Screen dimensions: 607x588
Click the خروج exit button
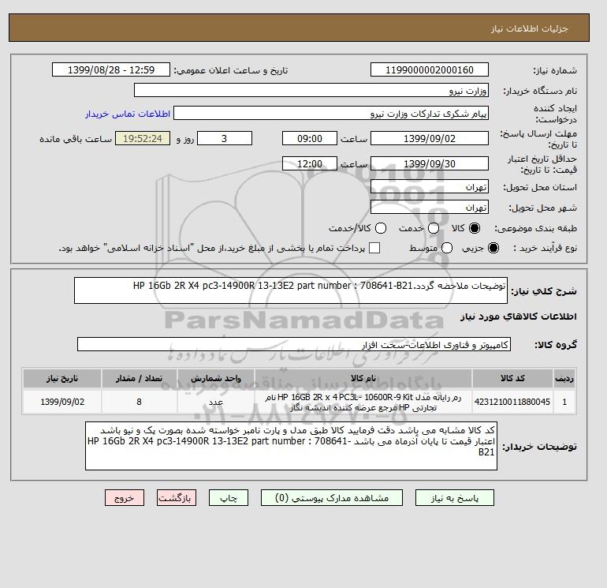(125, 498)
